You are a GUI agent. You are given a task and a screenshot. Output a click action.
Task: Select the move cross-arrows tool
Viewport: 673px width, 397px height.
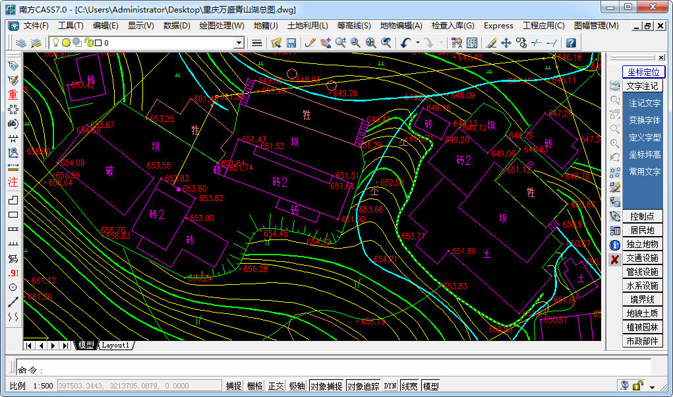tap(506, 42)
